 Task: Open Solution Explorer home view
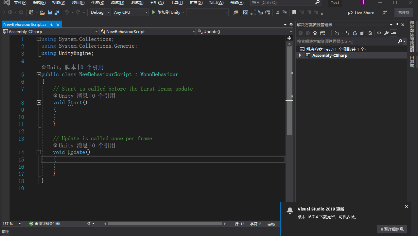coord(314,33)
